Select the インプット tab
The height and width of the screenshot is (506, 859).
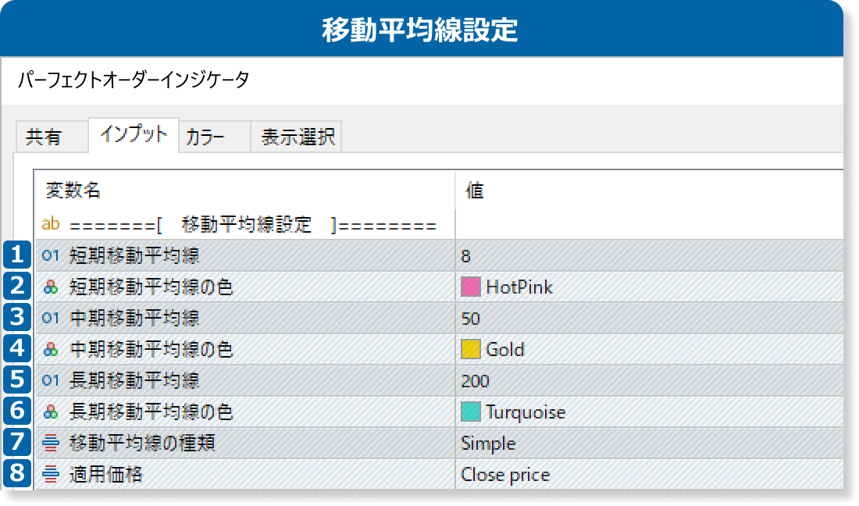tap(133, 134)
